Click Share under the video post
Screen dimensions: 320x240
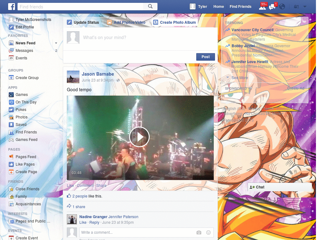[101, 186]
